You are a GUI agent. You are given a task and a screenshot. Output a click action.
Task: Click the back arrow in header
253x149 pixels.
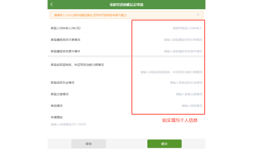coord(52,5)
